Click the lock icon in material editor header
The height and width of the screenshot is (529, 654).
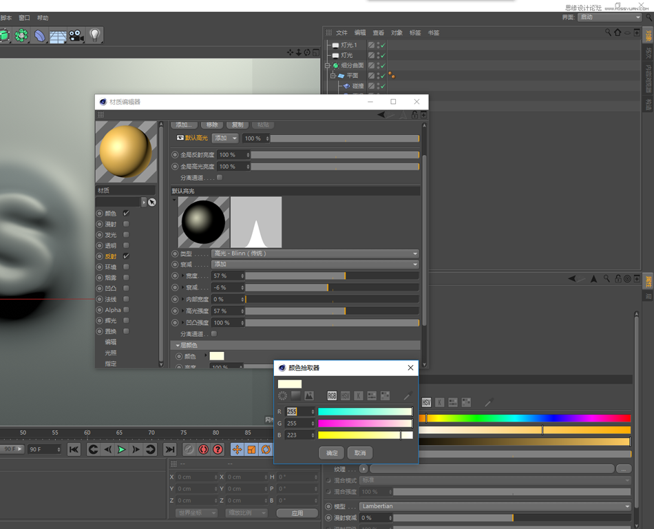414,114
